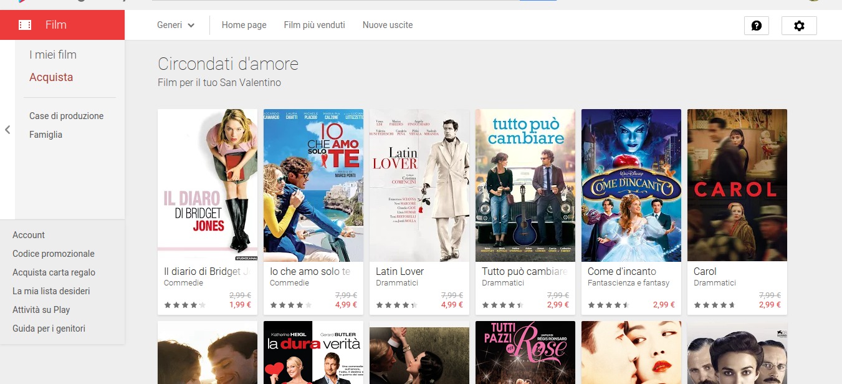Open the Tutti pazzi per Rose poster

(525, 352)
